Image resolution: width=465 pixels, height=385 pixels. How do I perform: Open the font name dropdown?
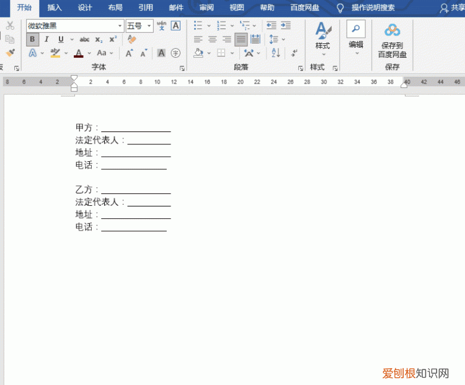(120, 26)
